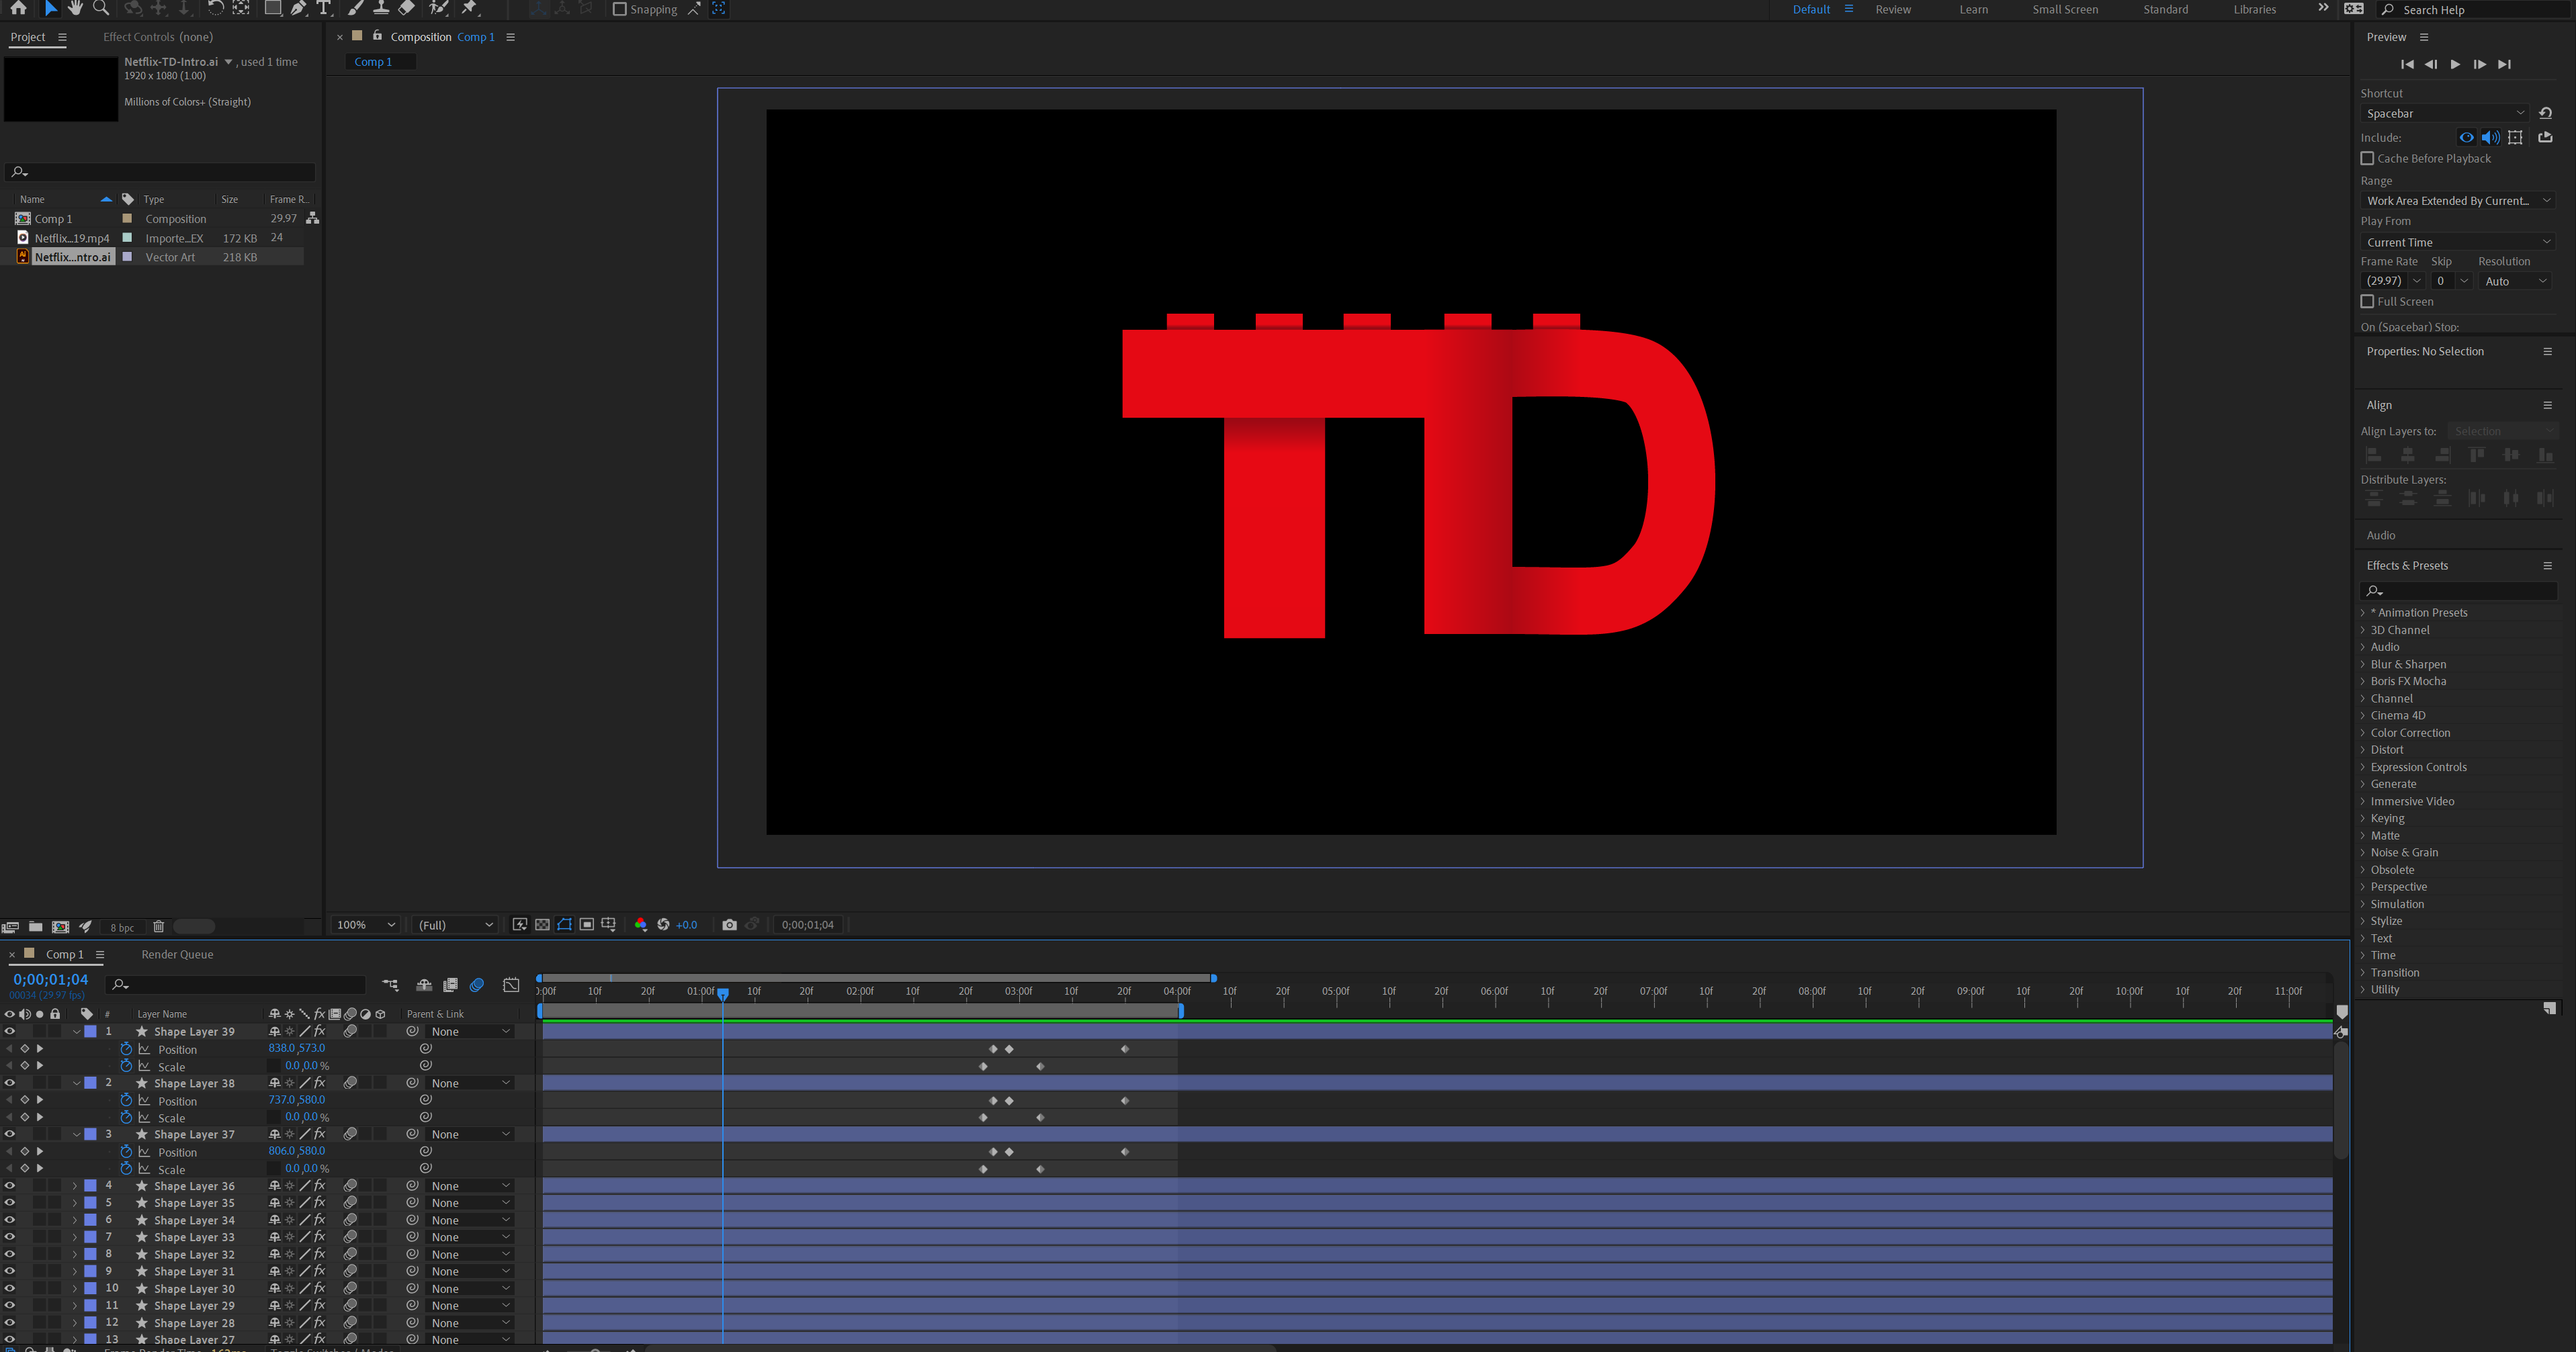Switch to the Render Queue tab
This screenshot has width=2576, height=1352.
tap(177, 954)
